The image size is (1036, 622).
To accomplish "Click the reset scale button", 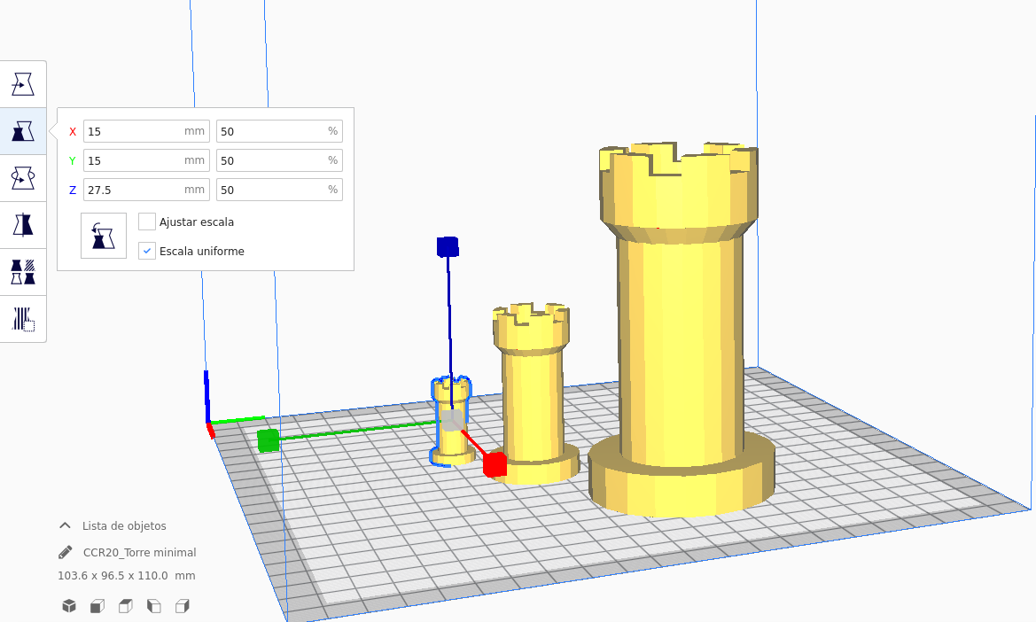I will 104,236.
